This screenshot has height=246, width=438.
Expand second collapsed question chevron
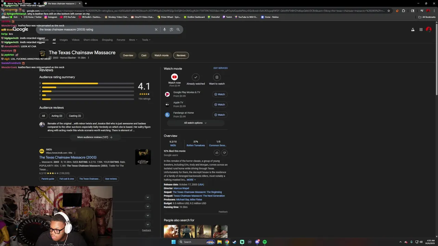[148, 206]
